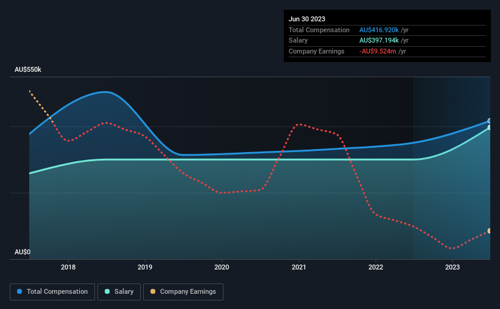Click the 2023 axis label
Viewport: 500px width, 309px height.
(452, 267)
